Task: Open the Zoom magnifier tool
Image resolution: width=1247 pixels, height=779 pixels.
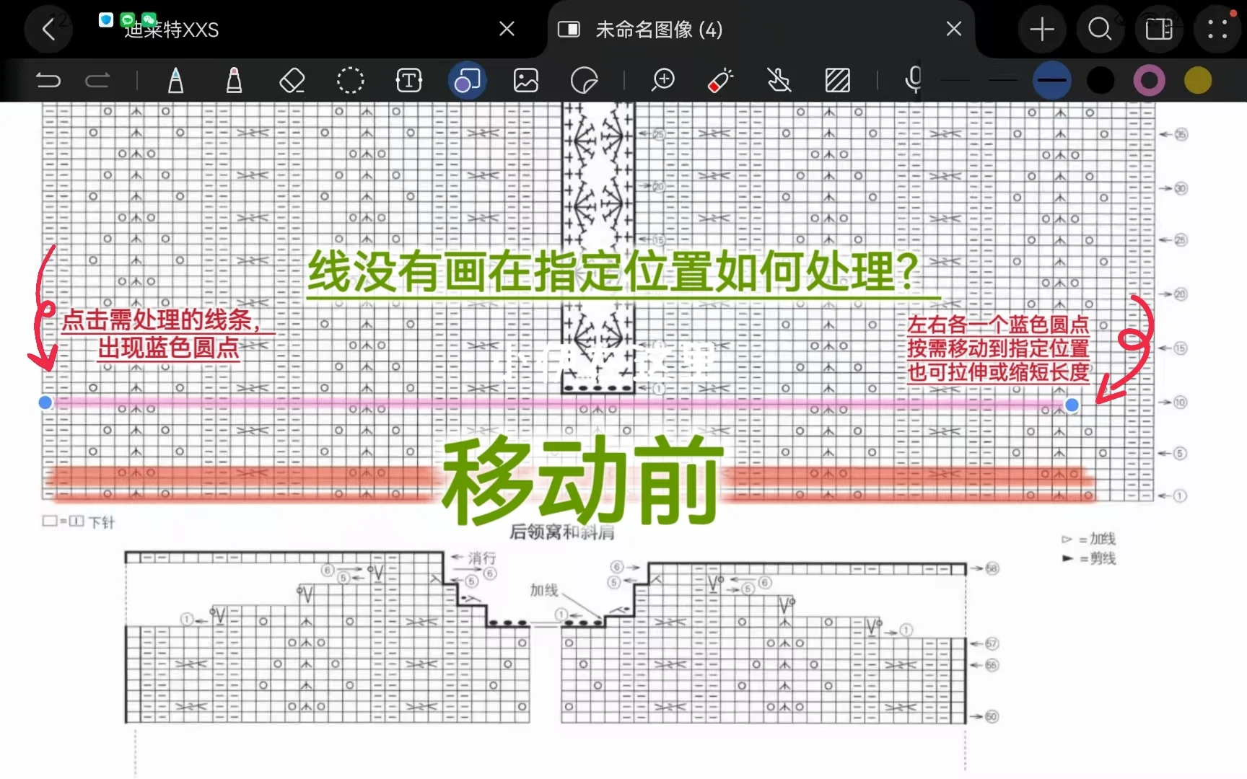Action: (662, 80)
